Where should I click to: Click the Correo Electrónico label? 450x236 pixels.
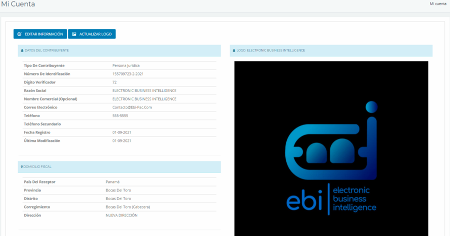pos(41,107)
